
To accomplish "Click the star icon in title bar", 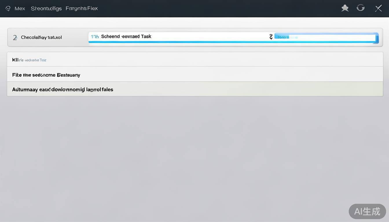I will (345, 8).
